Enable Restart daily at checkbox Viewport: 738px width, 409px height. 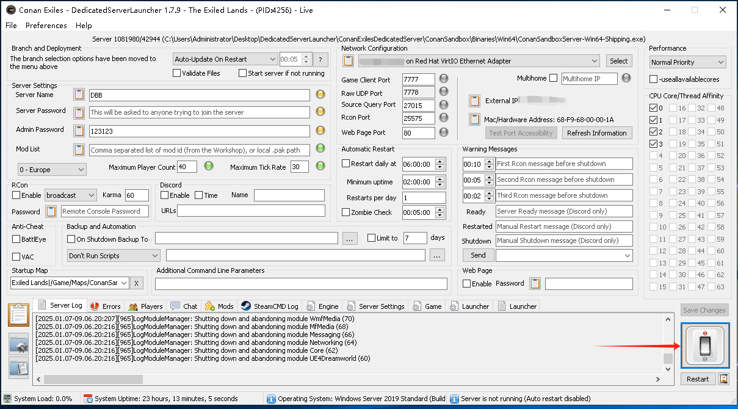pos(346,164)
